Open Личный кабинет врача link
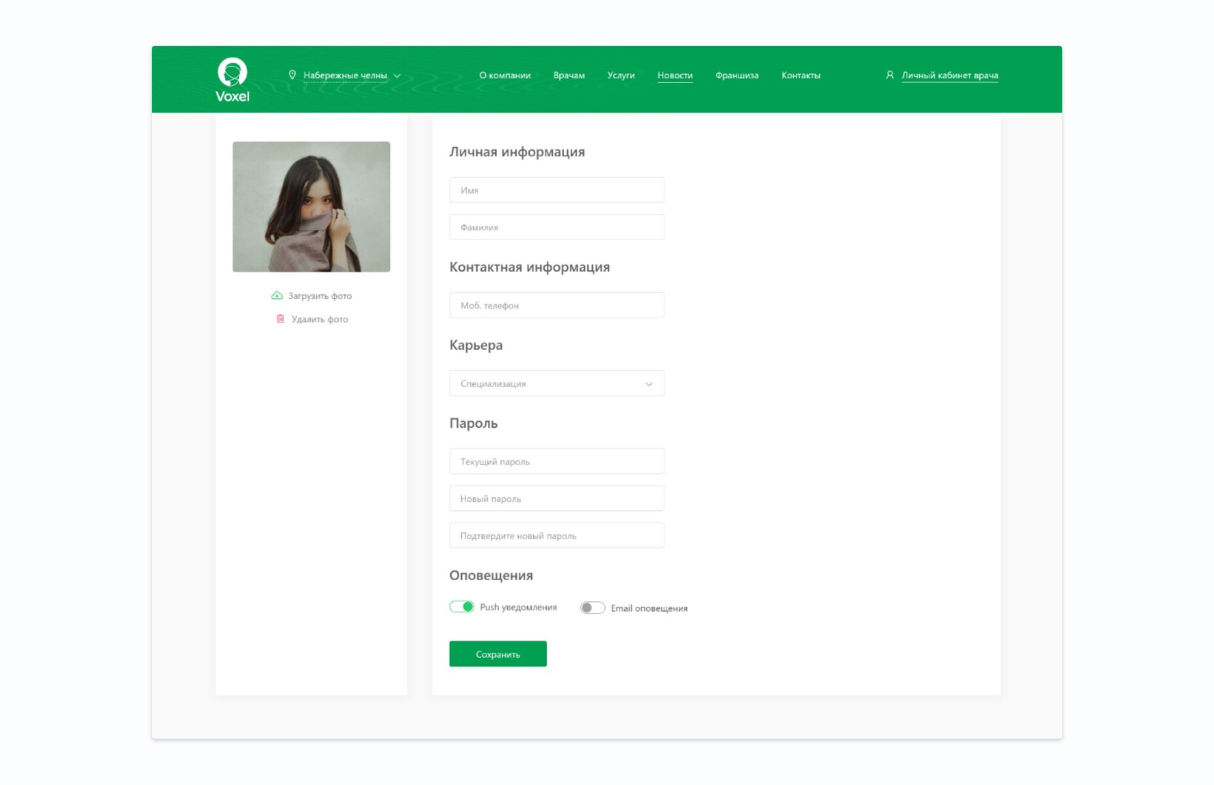Viewport: 1214px width, 785px height. [950, 75]
